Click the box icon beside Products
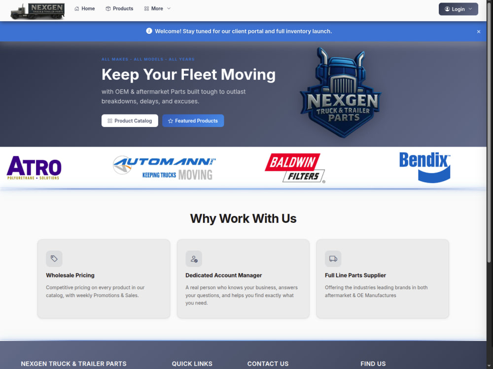This screenshot has height=369, width=493. (108, 9)
